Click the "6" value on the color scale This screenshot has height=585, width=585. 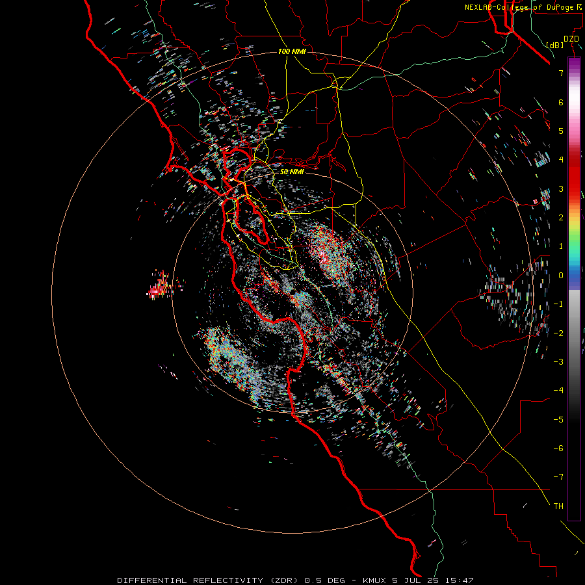click(561, 102)
